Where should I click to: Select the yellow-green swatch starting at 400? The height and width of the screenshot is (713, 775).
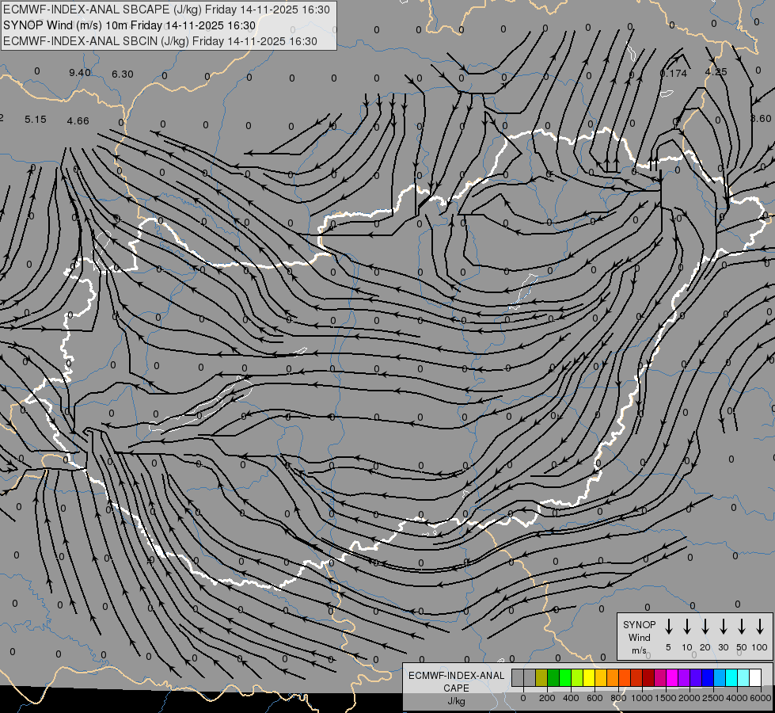click(x=577, y=677)
